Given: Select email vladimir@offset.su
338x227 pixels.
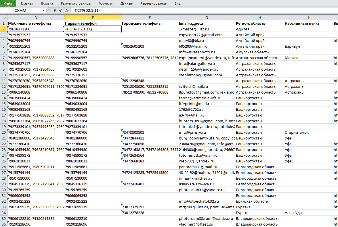Looking at the screenshot, I should pyautogui.click(x=207, y=224).
